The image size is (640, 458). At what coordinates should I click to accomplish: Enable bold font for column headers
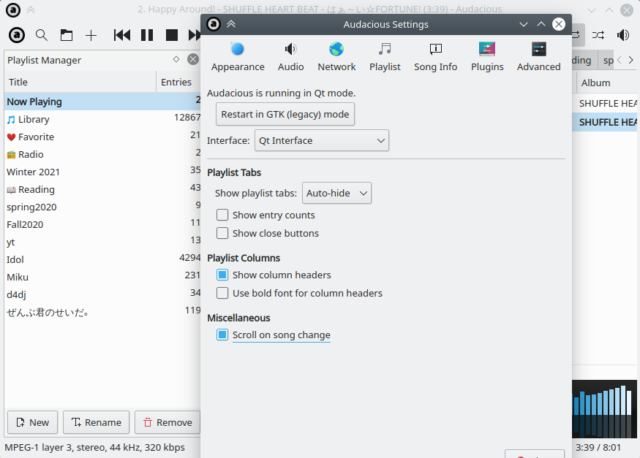pos(222,293)
